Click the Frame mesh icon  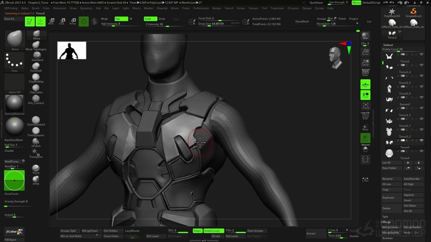[365, 106]
